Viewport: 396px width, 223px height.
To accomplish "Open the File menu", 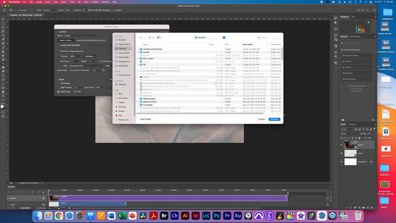I will [24, 2].
